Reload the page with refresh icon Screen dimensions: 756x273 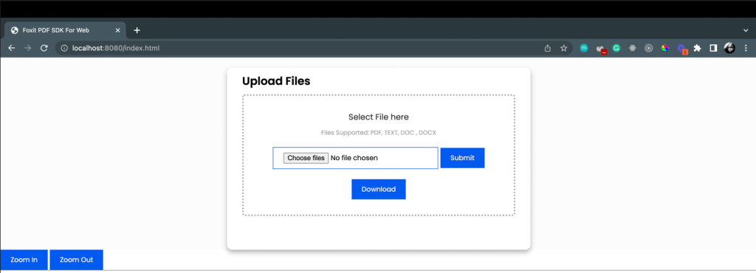[44, 48]
